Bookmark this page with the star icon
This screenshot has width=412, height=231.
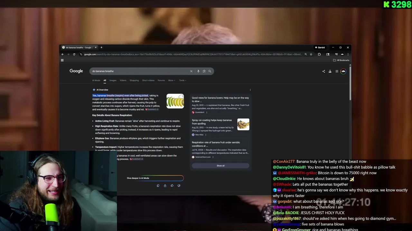pos(311,54)
